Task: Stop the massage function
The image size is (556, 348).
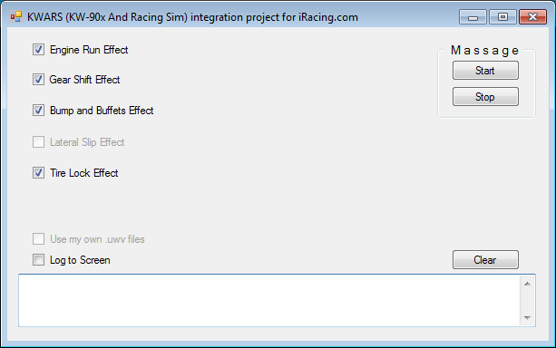Action: [485, 96]
